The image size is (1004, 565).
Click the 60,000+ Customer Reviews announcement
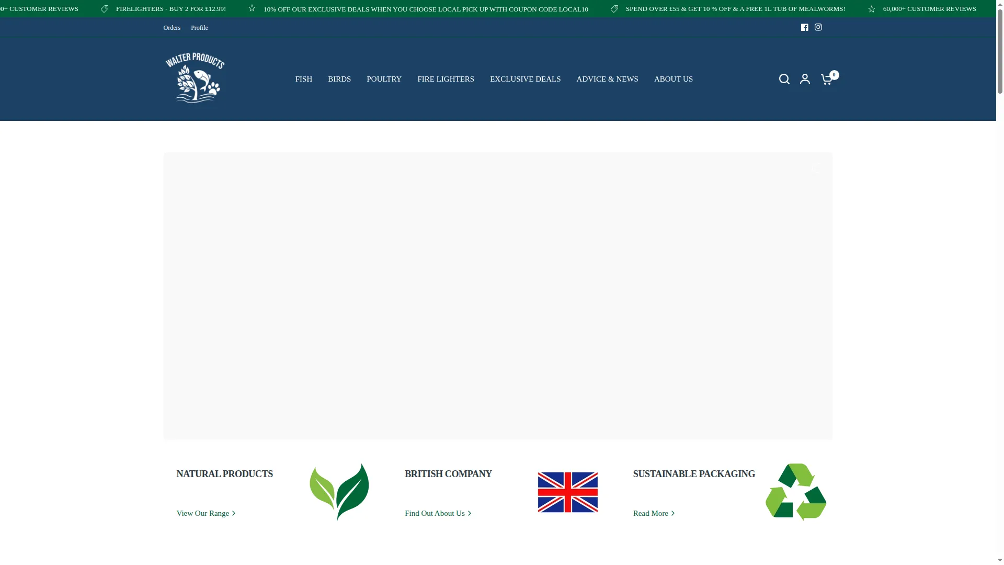point(929,9)
